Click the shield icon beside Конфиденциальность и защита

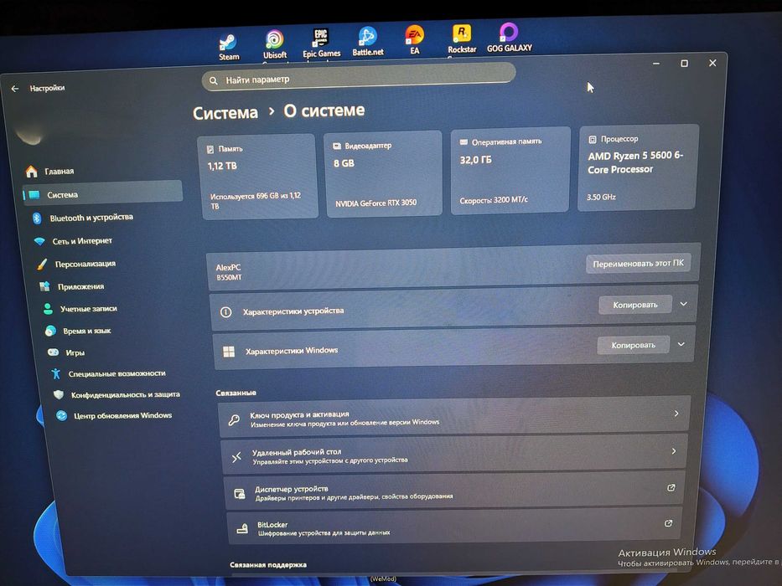[59, 394]
